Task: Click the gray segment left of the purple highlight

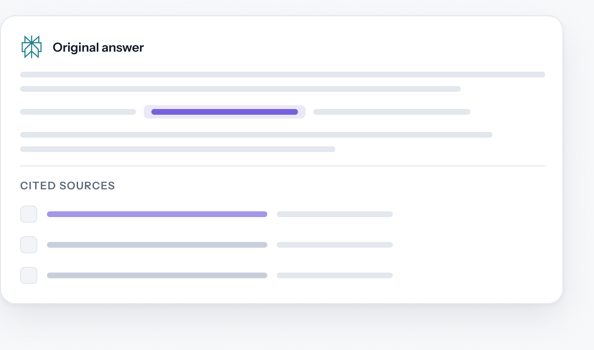Action: coord(78,112)
